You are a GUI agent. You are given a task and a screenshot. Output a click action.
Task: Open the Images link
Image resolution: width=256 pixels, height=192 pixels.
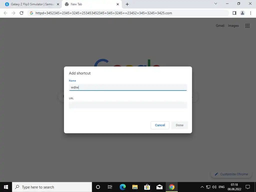pyautogui.click(x=233, y=26)
